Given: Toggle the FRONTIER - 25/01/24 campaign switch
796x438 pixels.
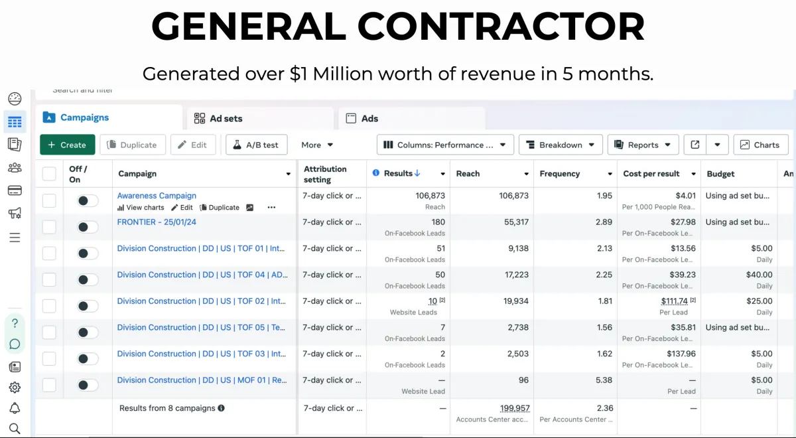Looking at the screenshot, I should [x=88, y=227].
